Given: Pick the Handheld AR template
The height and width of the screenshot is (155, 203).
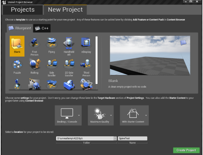Looking at the screenshot, I should [x=69, y=46].
